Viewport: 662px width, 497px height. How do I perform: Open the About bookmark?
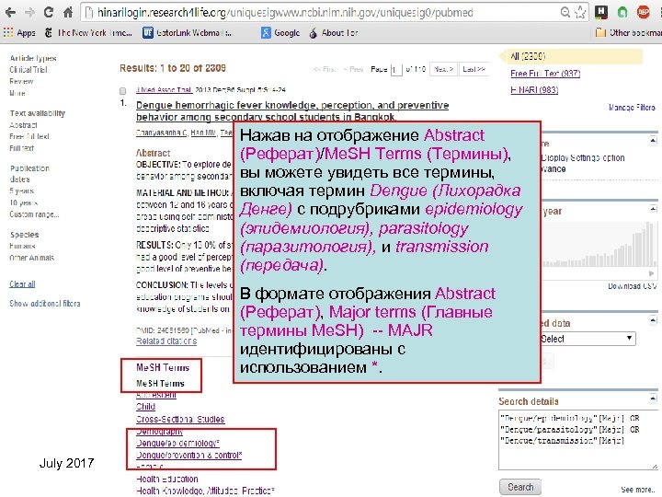[334, 32]
